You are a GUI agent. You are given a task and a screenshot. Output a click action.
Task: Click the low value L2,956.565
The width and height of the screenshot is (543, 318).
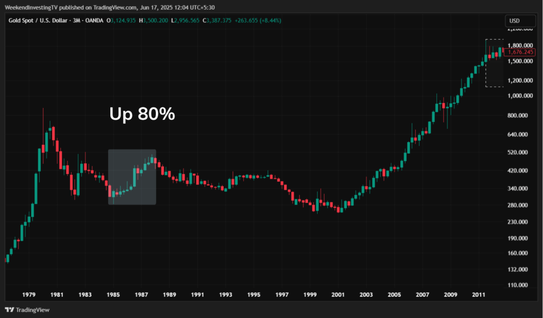185,21
